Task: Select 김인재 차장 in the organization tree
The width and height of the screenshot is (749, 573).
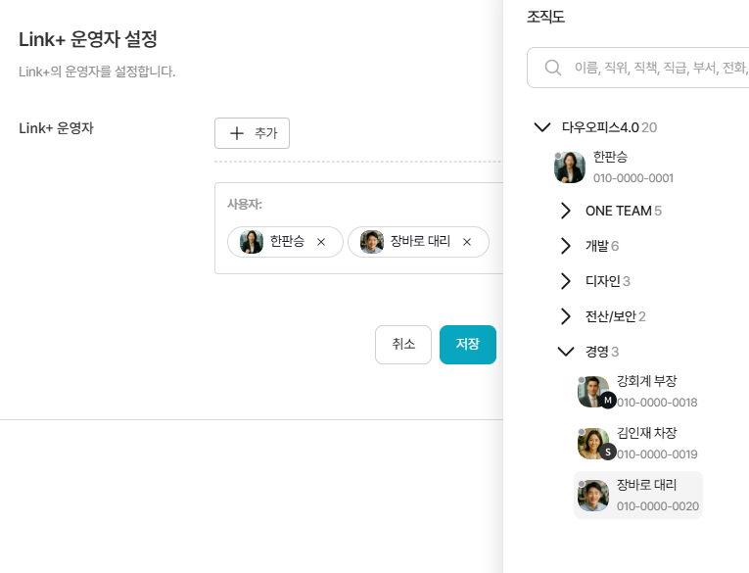Action: [646, 443]
